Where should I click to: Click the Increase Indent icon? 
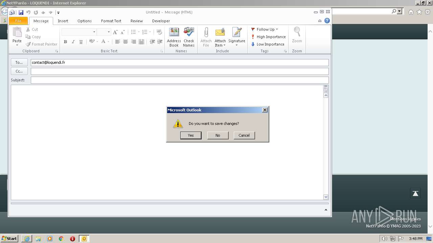click(160, 42)
